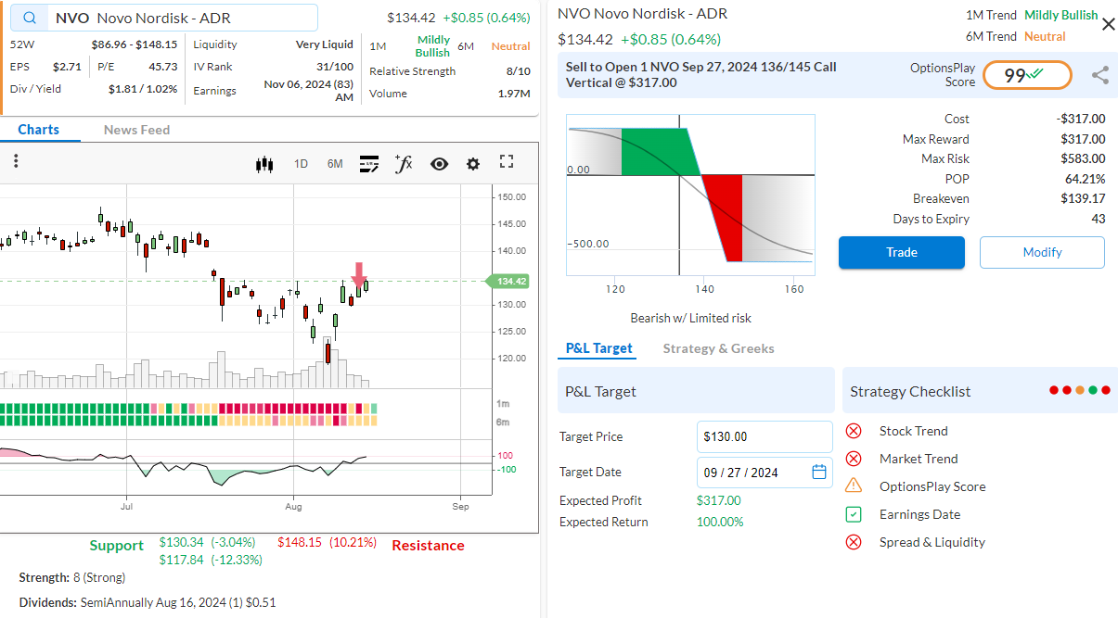Click the Strategy Checklist colored dots
The width and height of the screenshot is (1118, 618).
(x=1080, y=391)
